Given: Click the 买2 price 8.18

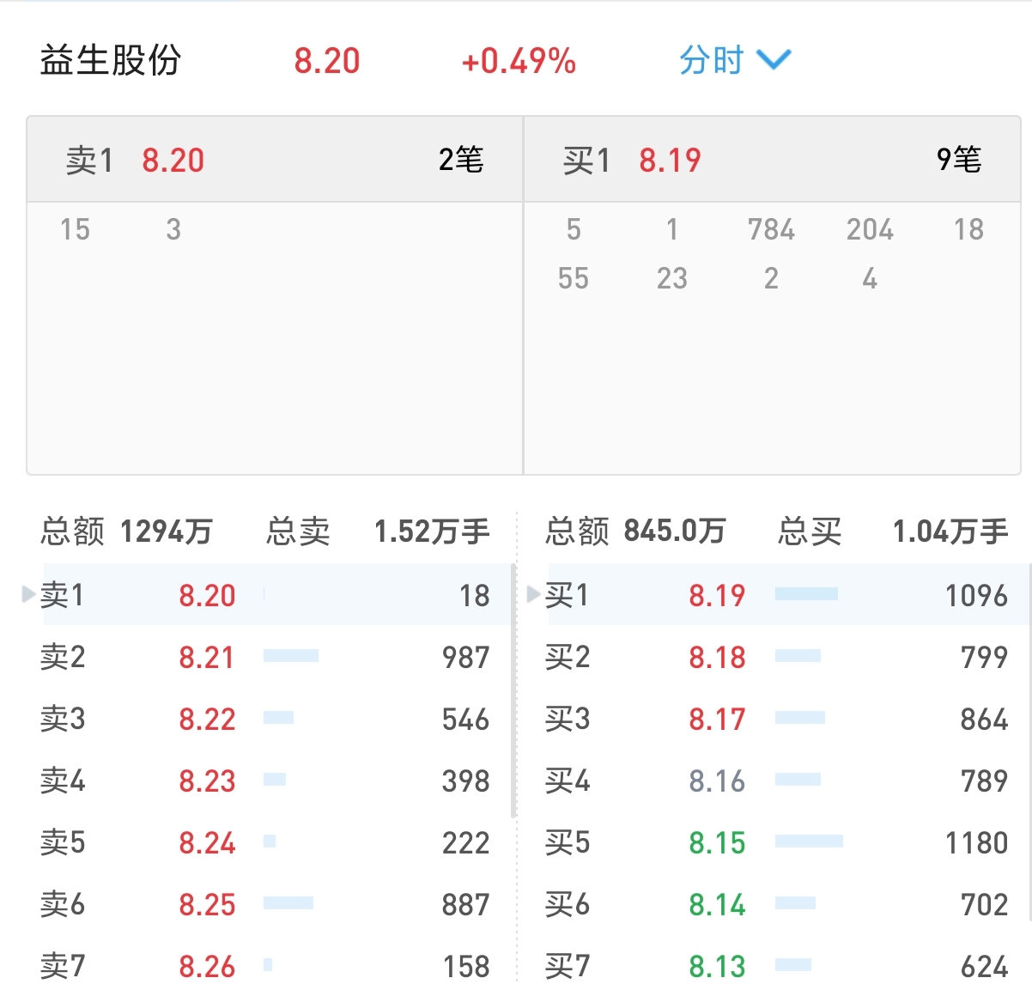Looking at the screenshot, I should tap(717, 657).
